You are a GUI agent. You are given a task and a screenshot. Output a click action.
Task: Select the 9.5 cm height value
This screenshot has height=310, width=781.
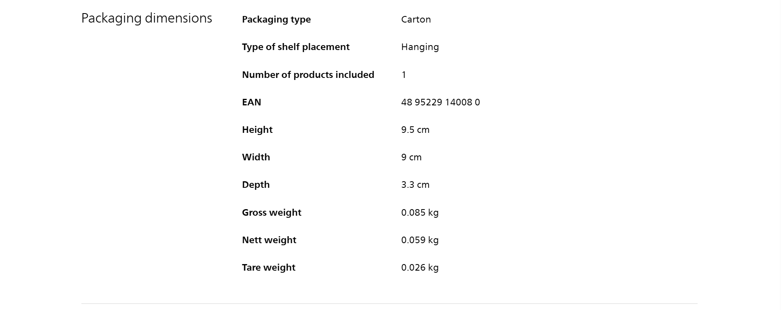click(x=415, y=130)
